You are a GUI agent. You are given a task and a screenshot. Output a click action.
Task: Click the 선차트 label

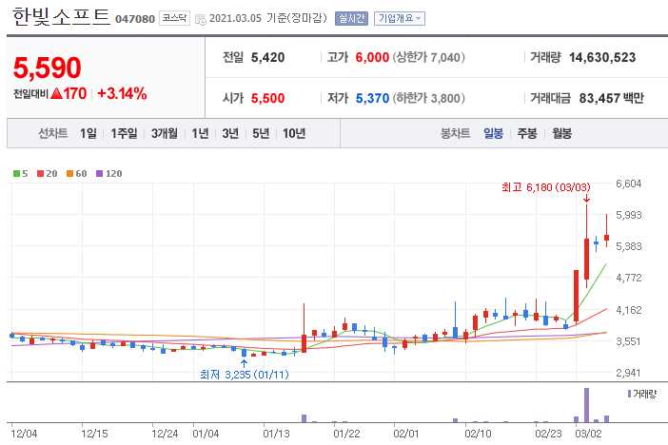[x=53, y=133]
